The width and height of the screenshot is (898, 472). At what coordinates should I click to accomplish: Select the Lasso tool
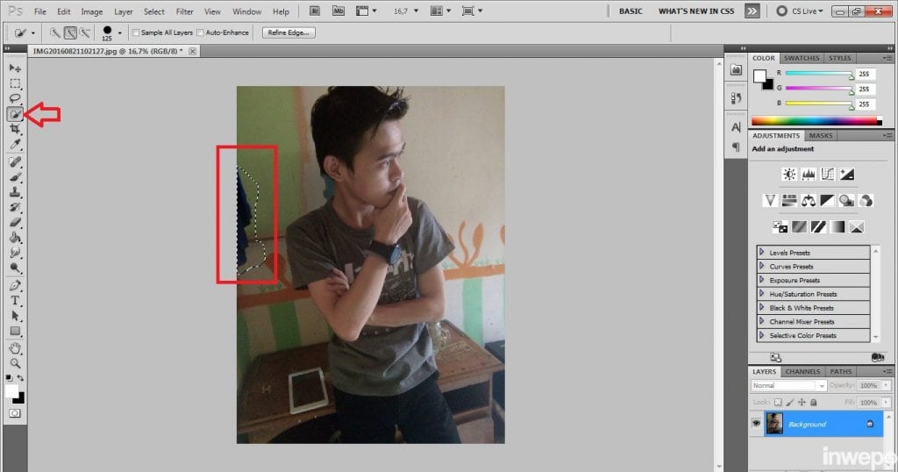(15, 98)
